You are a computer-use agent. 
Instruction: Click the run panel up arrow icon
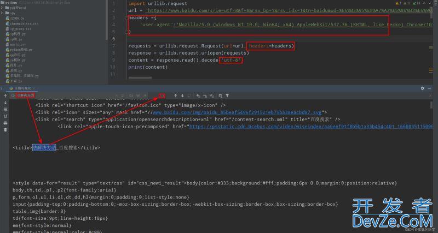(5, 95)
